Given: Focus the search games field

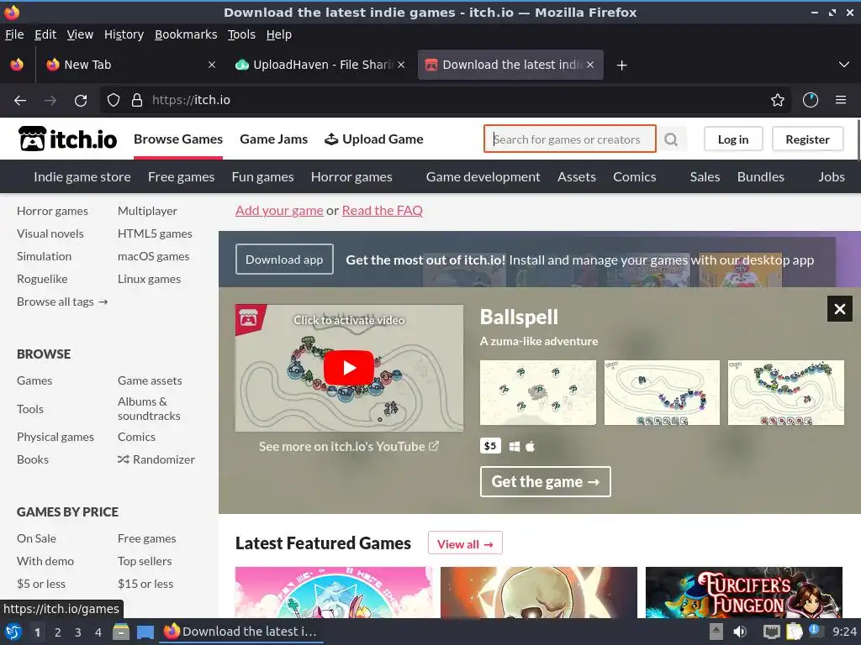Looking at the screenshot, I should (570, 139).
